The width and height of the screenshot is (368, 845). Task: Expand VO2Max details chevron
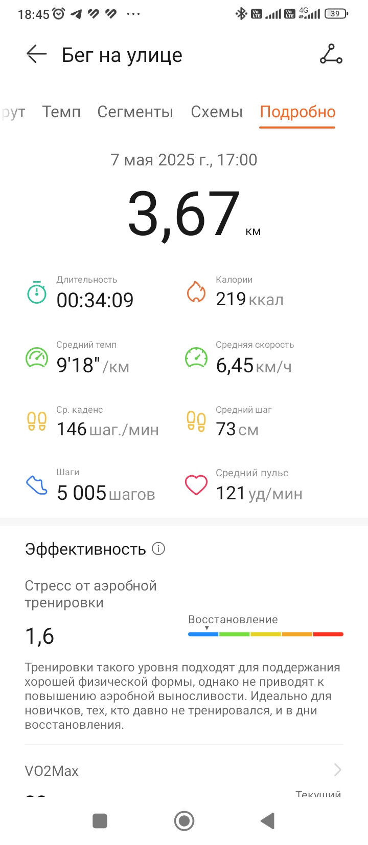(337, 769)
